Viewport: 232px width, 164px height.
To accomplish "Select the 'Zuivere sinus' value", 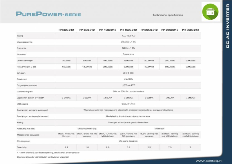I will 128,54.
